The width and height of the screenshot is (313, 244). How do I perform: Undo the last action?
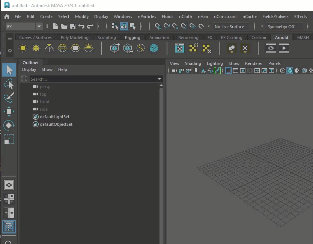(x=81, y=27)
